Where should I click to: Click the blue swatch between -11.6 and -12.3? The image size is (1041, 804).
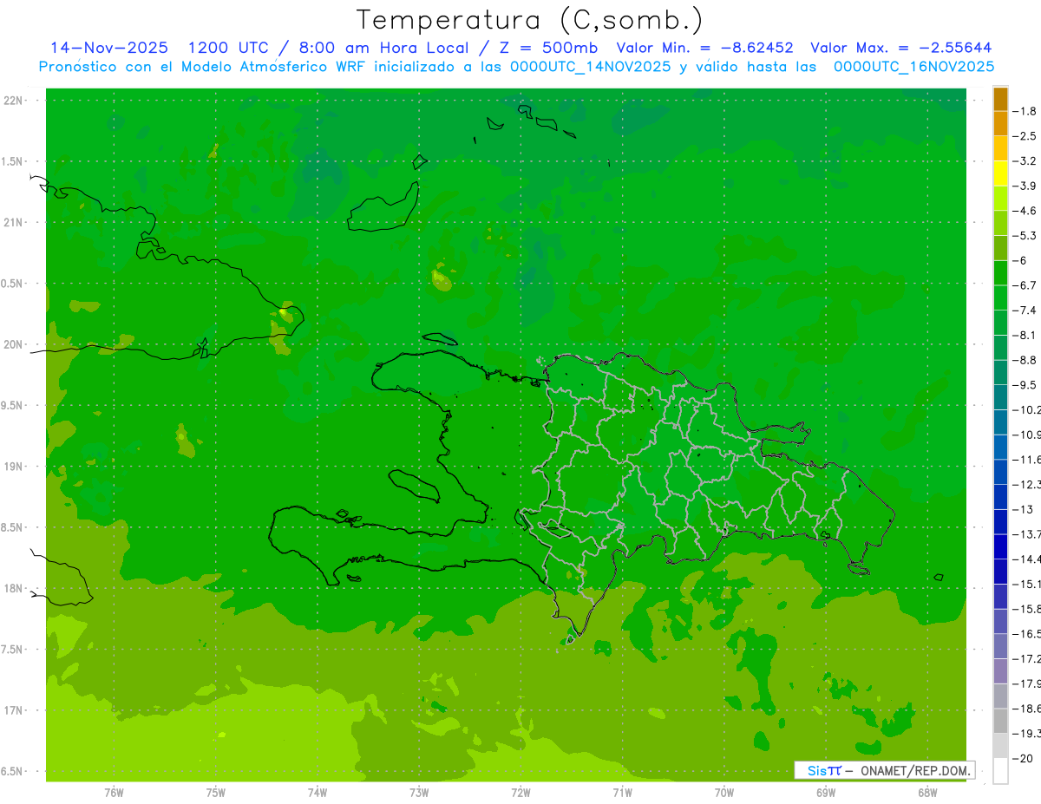click(1000, 472)
